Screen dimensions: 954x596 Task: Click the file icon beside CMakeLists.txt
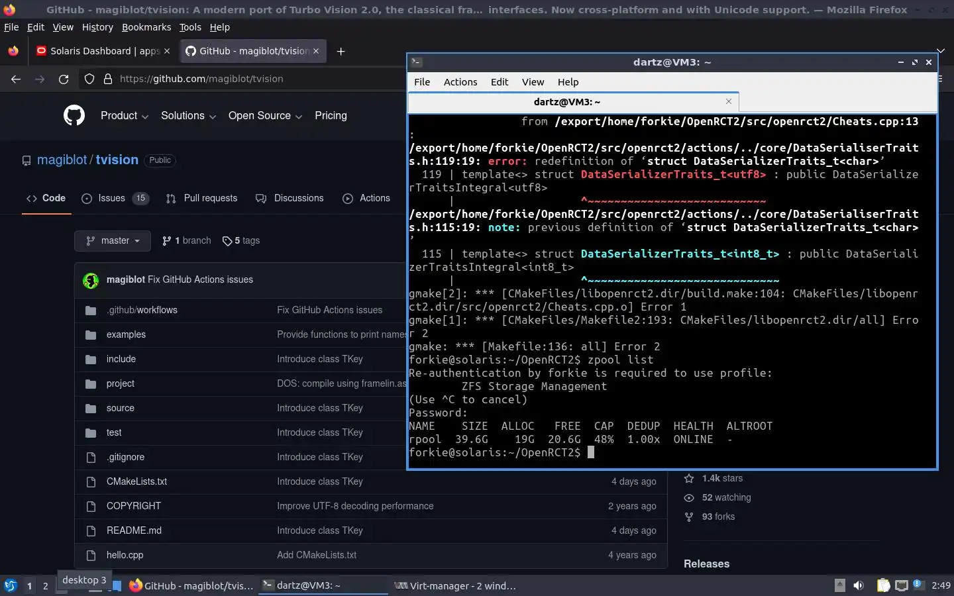pyautogui.click(x=91, y=481)
